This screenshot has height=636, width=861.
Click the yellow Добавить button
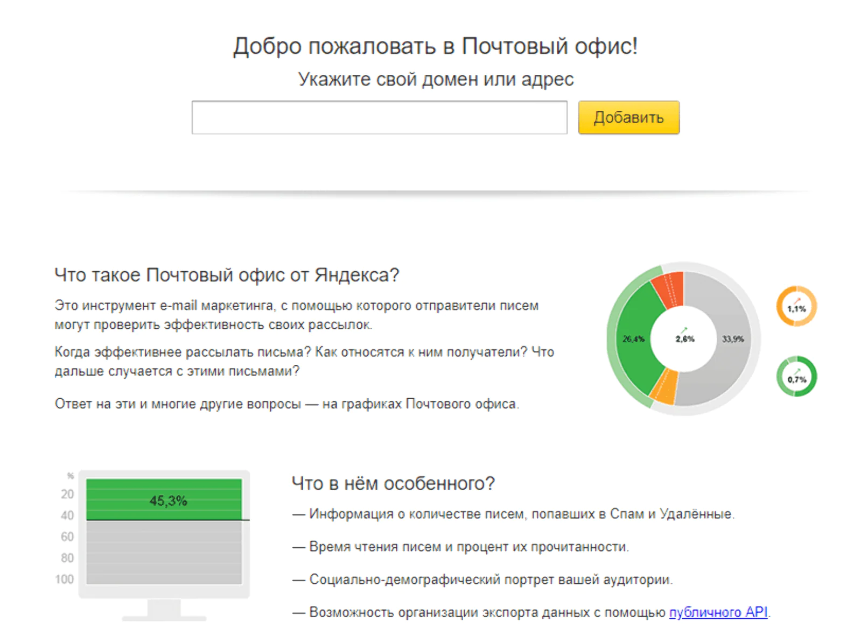pos(628,117)
